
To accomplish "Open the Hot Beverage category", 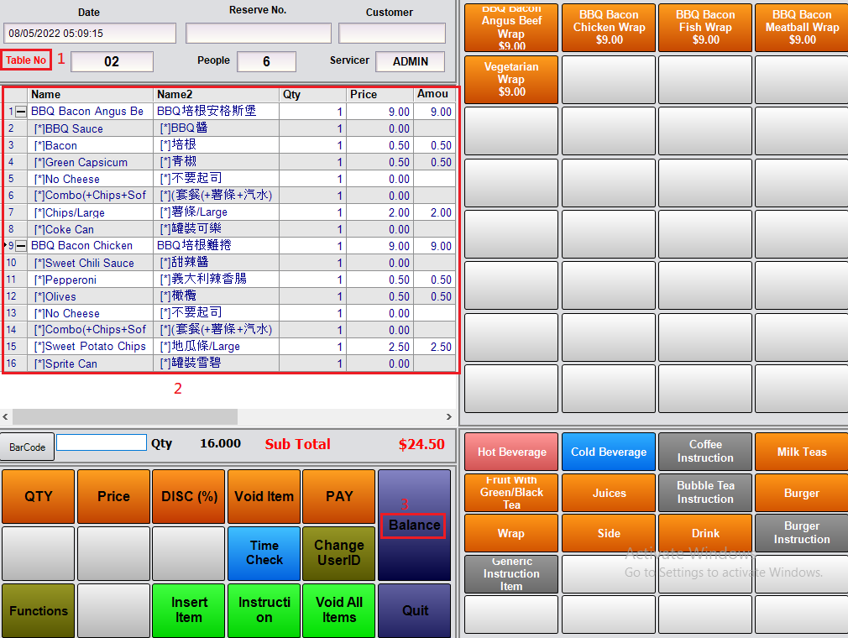I will tap(511, 452).
